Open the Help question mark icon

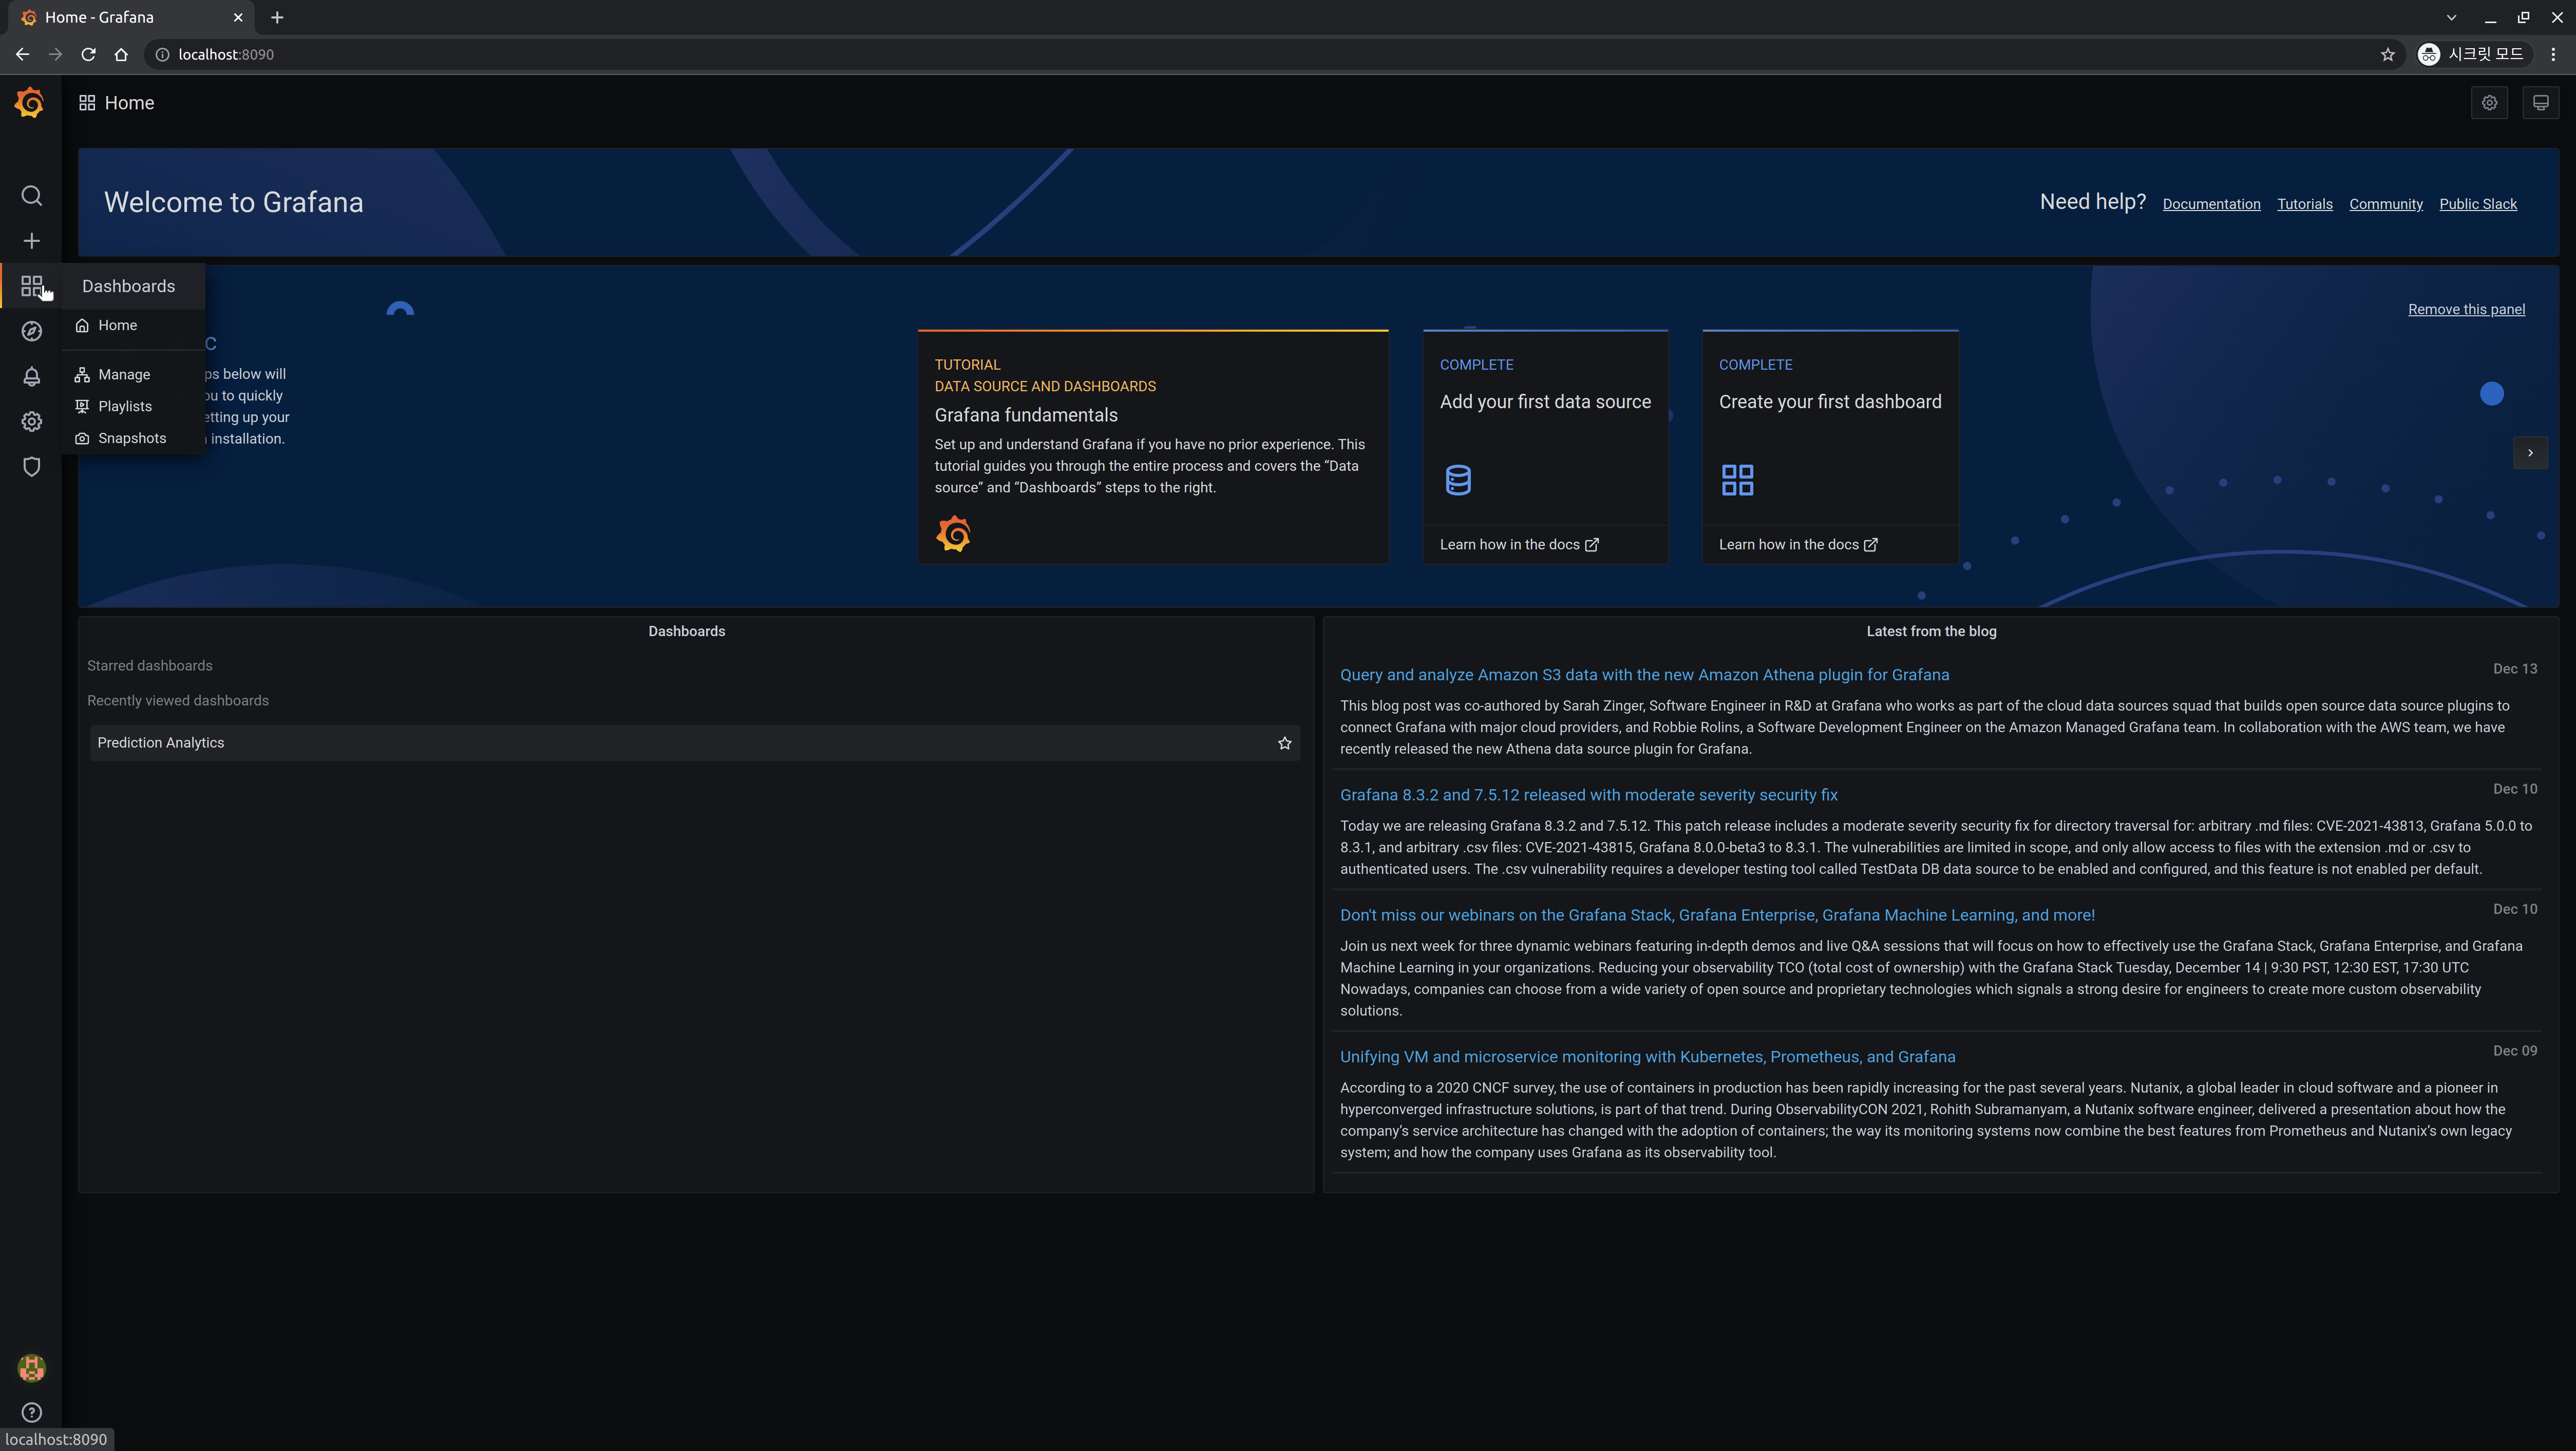tap(31, 1413)
